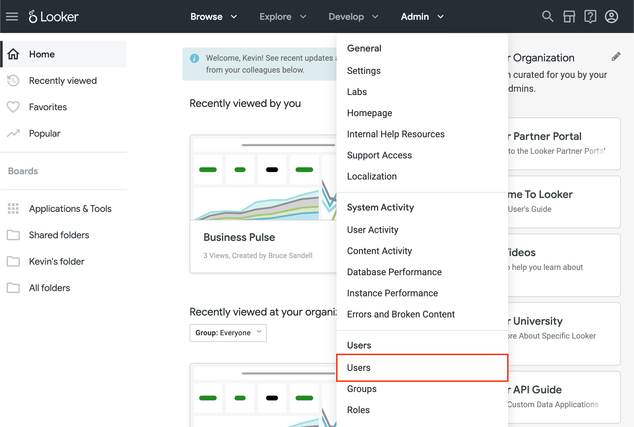Open search with magnifying glass icon
Screen dimensions: 634x427
(547, 16)
